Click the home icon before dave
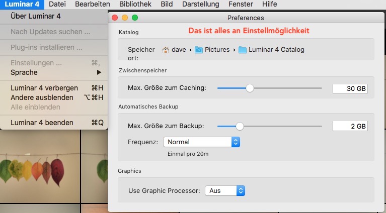Screen dimensions: 386x213 [166, 50]
